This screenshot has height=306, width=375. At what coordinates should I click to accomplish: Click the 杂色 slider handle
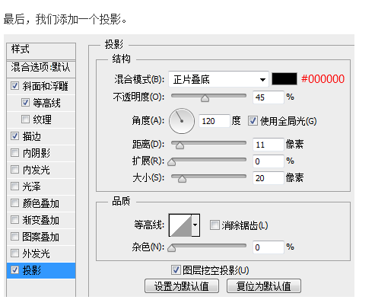pos(172,248)
